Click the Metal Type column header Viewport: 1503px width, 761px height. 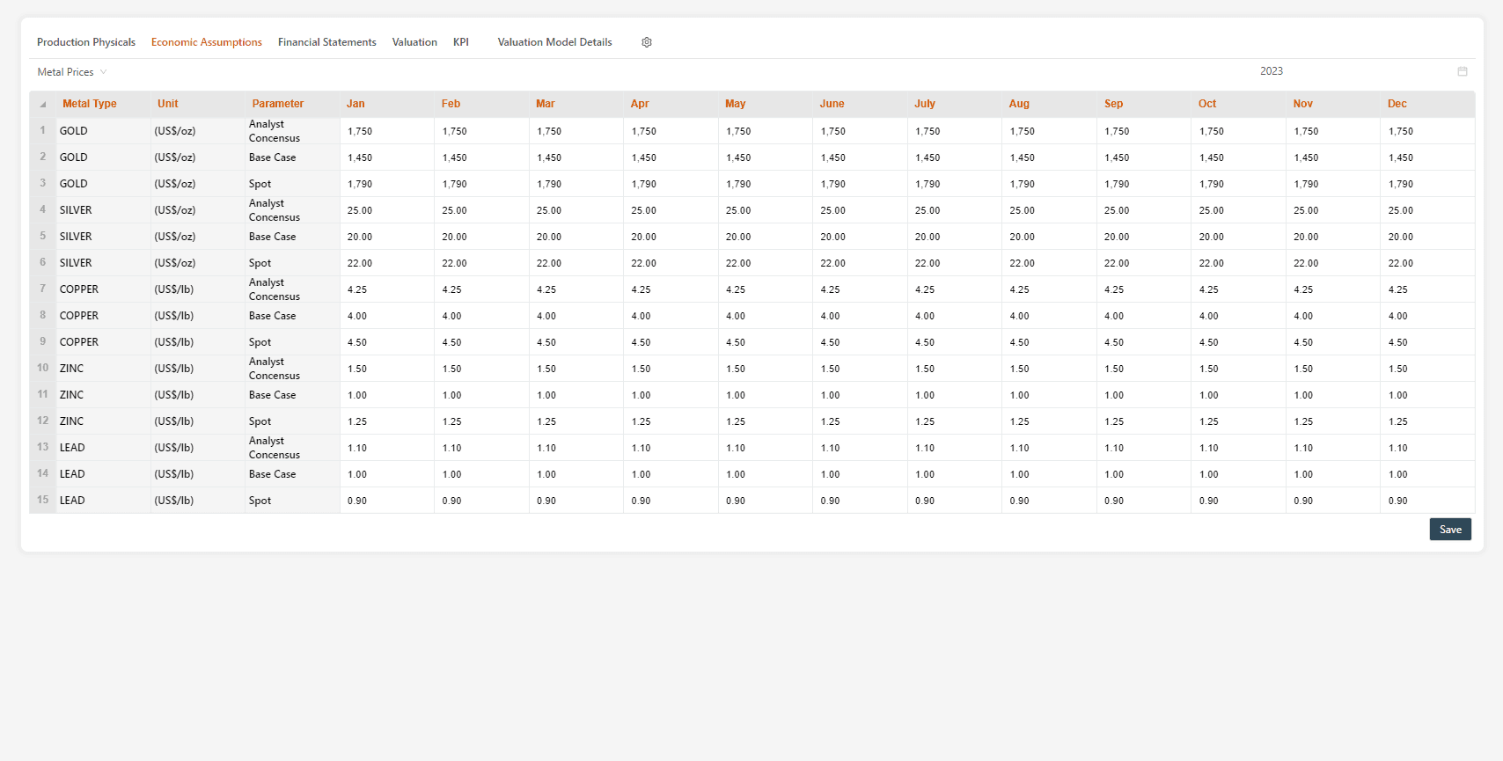coord(90,104)
